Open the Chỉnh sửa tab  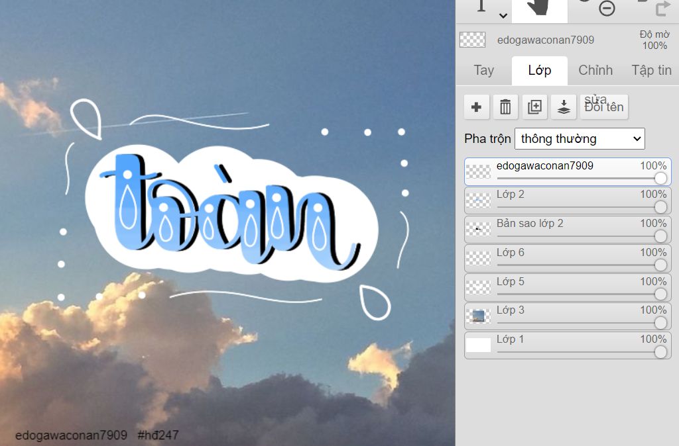(x=595, y=70)
